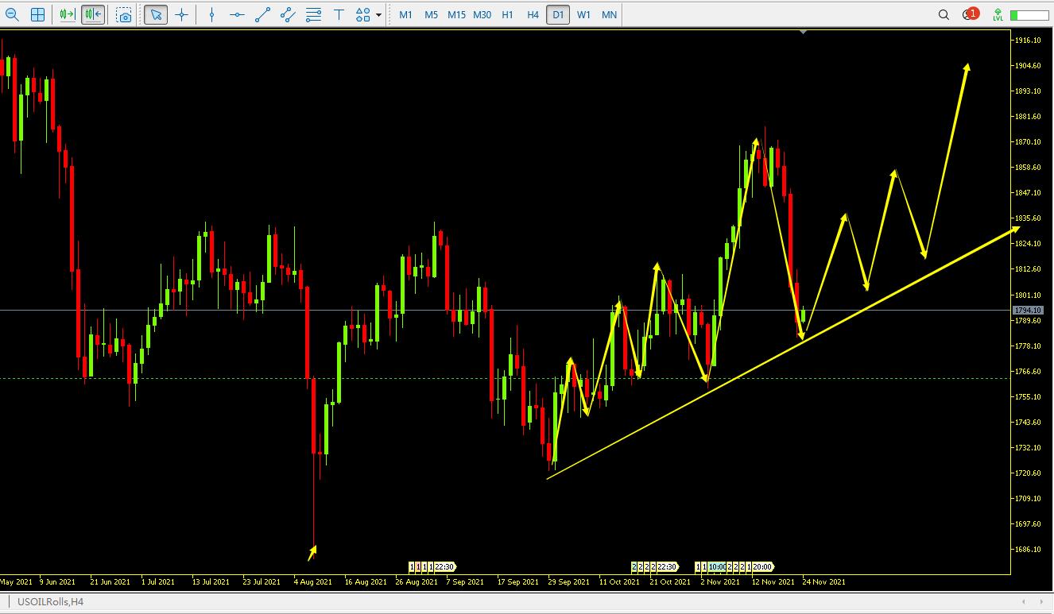
Task: Click the shapes objects icon
Action: point(363,14)
